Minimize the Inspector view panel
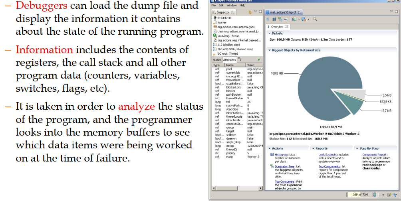Image resolution: width=401 pixels, height=201 pixels. (256, 11)
